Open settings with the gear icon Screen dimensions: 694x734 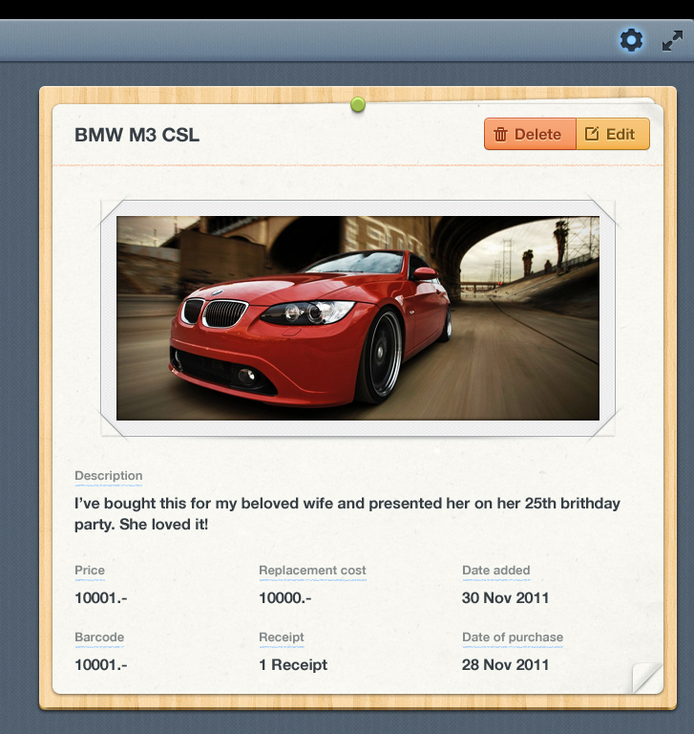point(631,40)
